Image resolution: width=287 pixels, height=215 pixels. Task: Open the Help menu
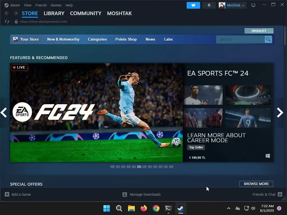click(x=69, y=5)
